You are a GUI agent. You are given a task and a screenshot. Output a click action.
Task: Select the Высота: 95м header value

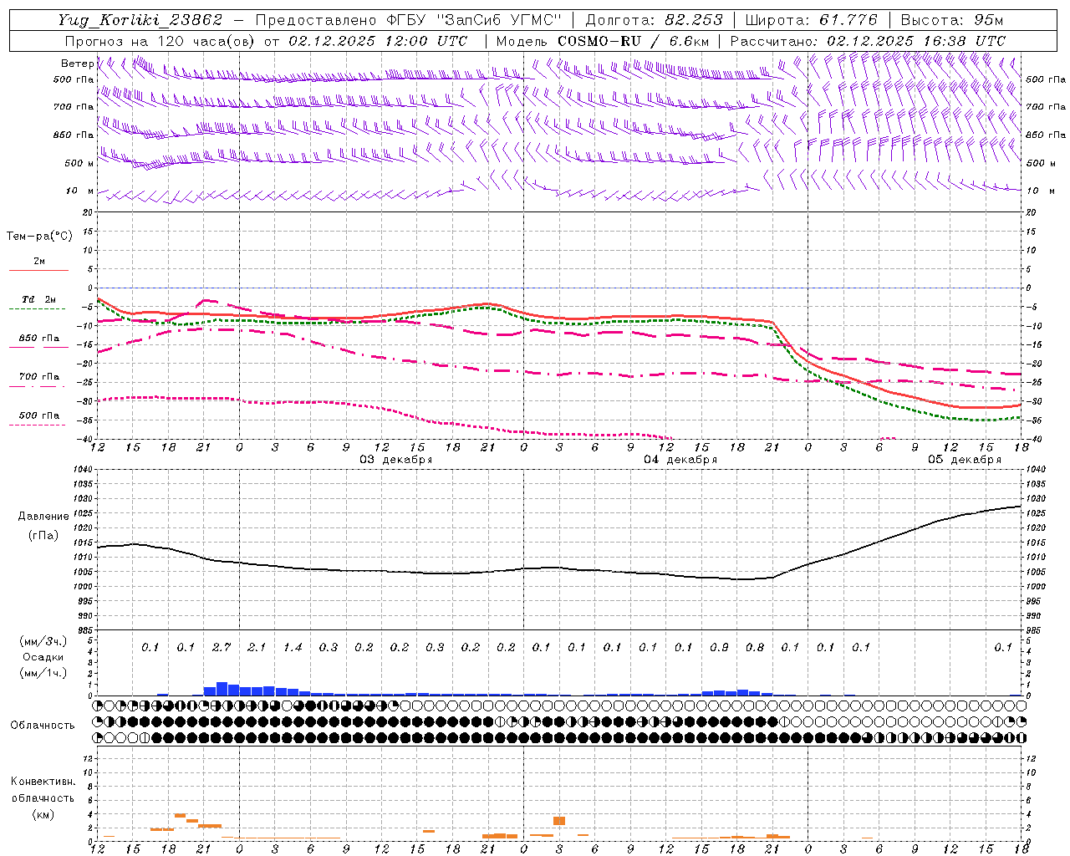[x=951, y=20]
